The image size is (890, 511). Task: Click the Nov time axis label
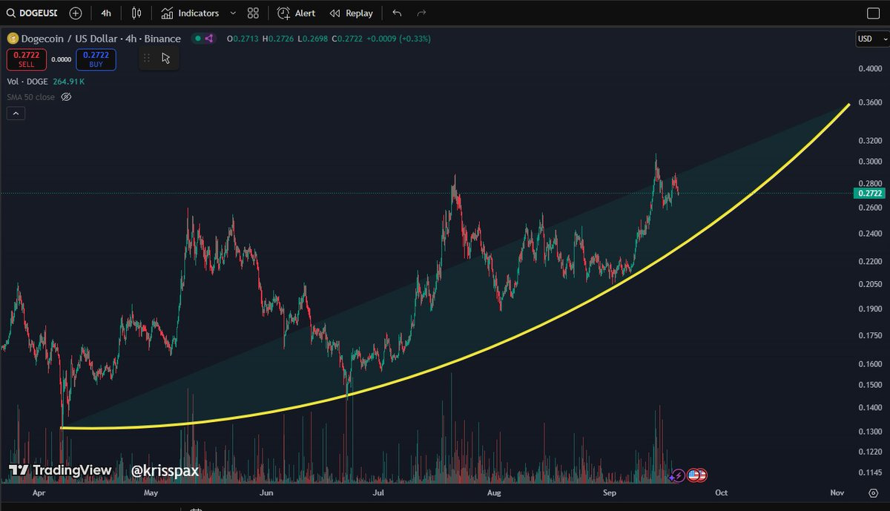(837, 492)
